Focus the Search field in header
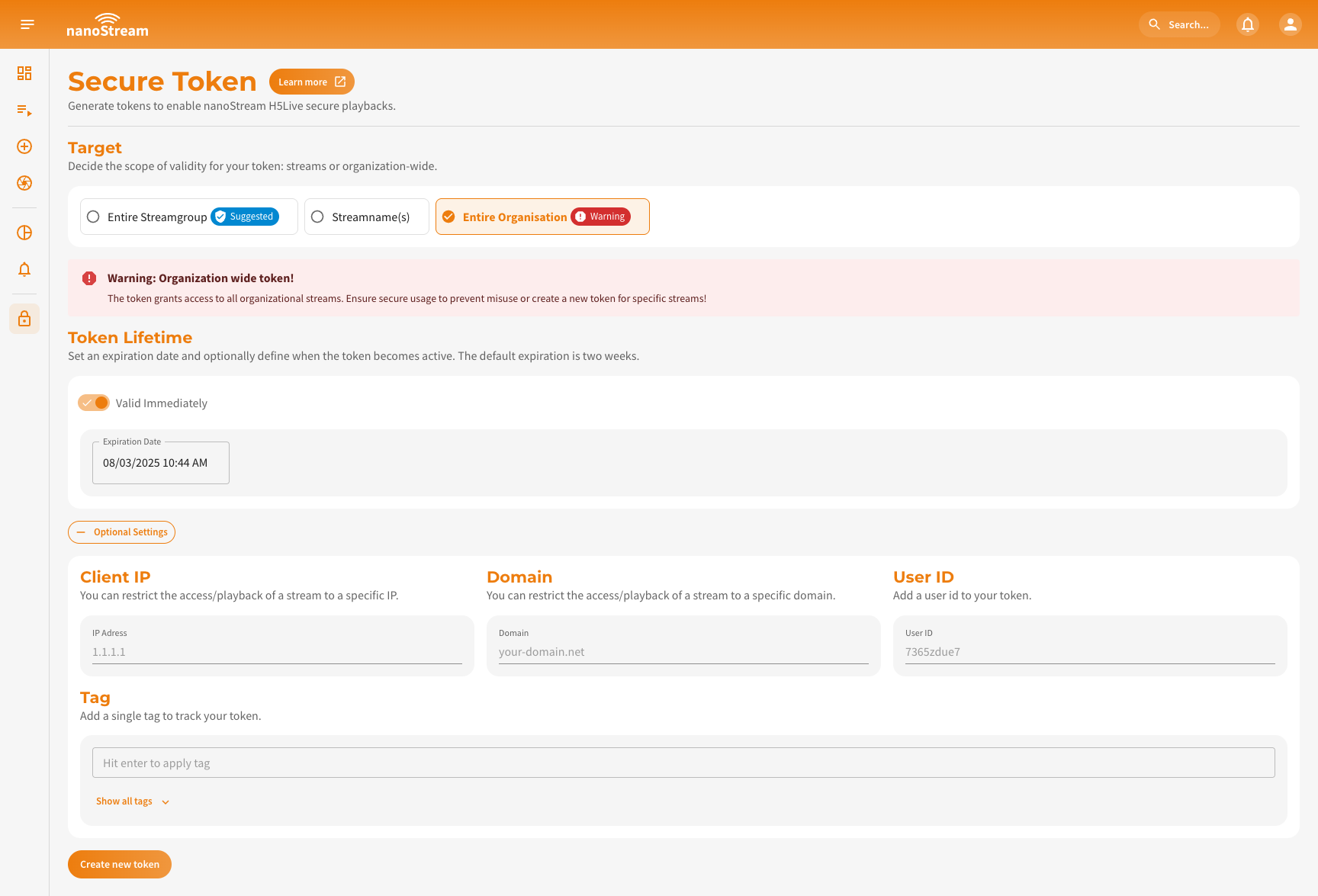 pos(1179,24)
